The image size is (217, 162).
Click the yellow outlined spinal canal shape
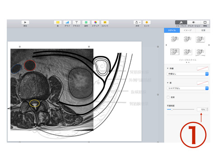[34, 103]
